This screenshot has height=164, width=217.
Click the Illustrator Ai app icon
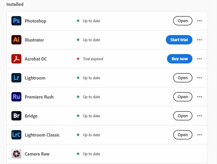[16, 40]
